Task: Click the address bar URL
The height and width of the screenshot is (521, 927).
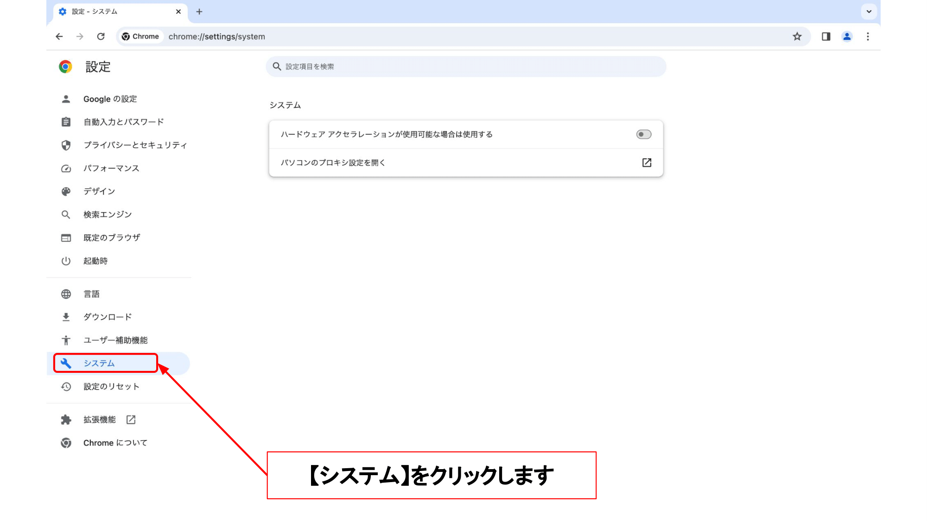Action: tap(217, 37)
